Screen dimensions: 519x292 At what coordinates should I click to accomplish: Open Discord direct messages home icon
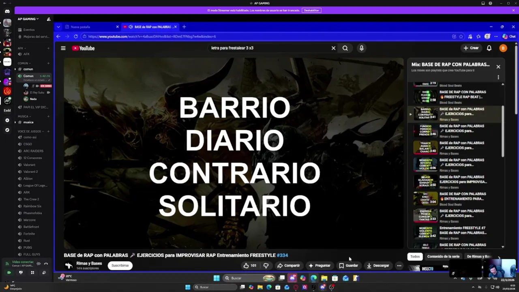pos(7,11)
